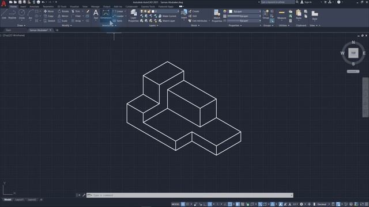
Task: Choose the Array tool
Action: [76, 21]
